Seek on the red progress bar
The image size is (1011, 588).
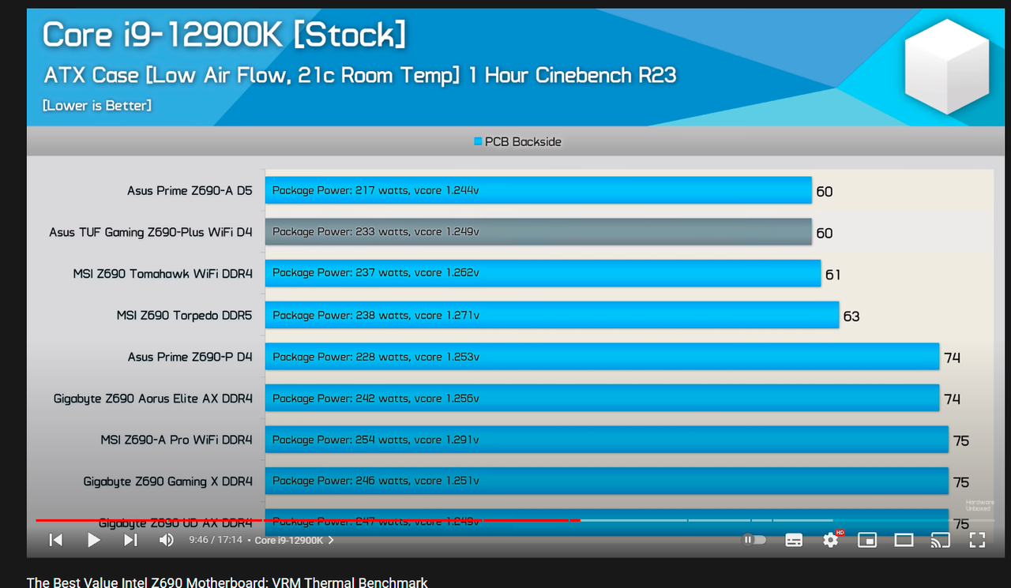[308, 520]
